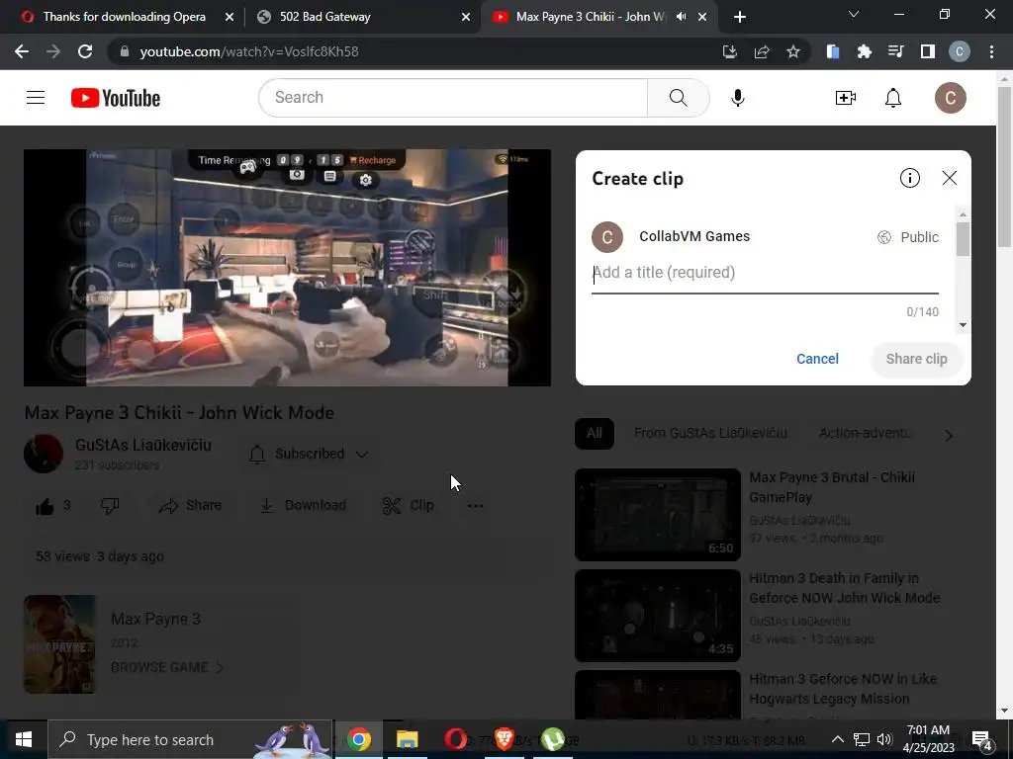Mute the Max Payne 3 tab audio

[681, 17]
